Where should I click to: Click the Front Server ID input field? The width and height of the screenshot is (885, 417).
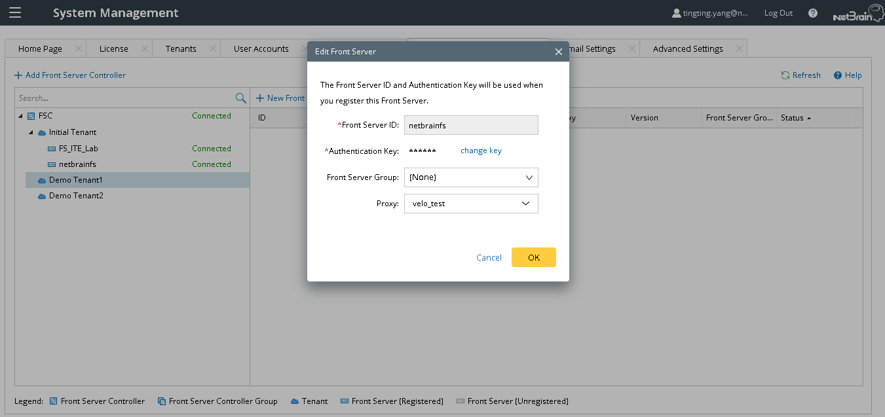coord(470,124)
